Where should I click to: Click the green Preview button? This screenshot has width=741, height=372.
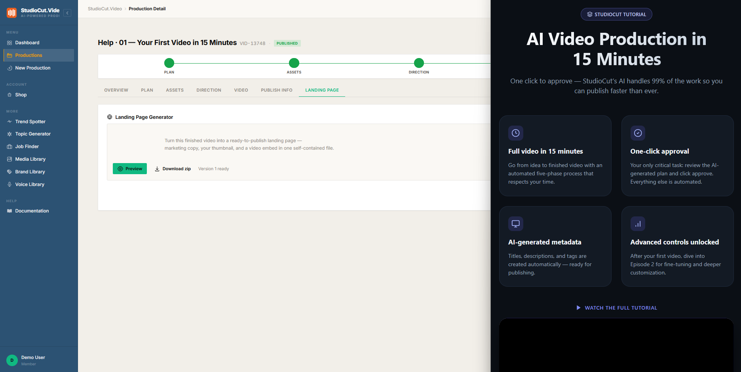pos(130,169)
